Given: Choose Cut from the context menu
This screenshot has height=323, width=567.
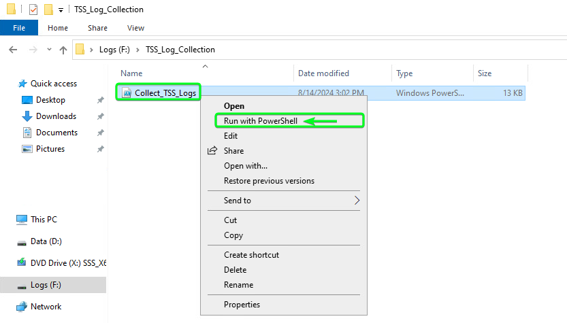Looking at the screenshot, I should (230, 220).
